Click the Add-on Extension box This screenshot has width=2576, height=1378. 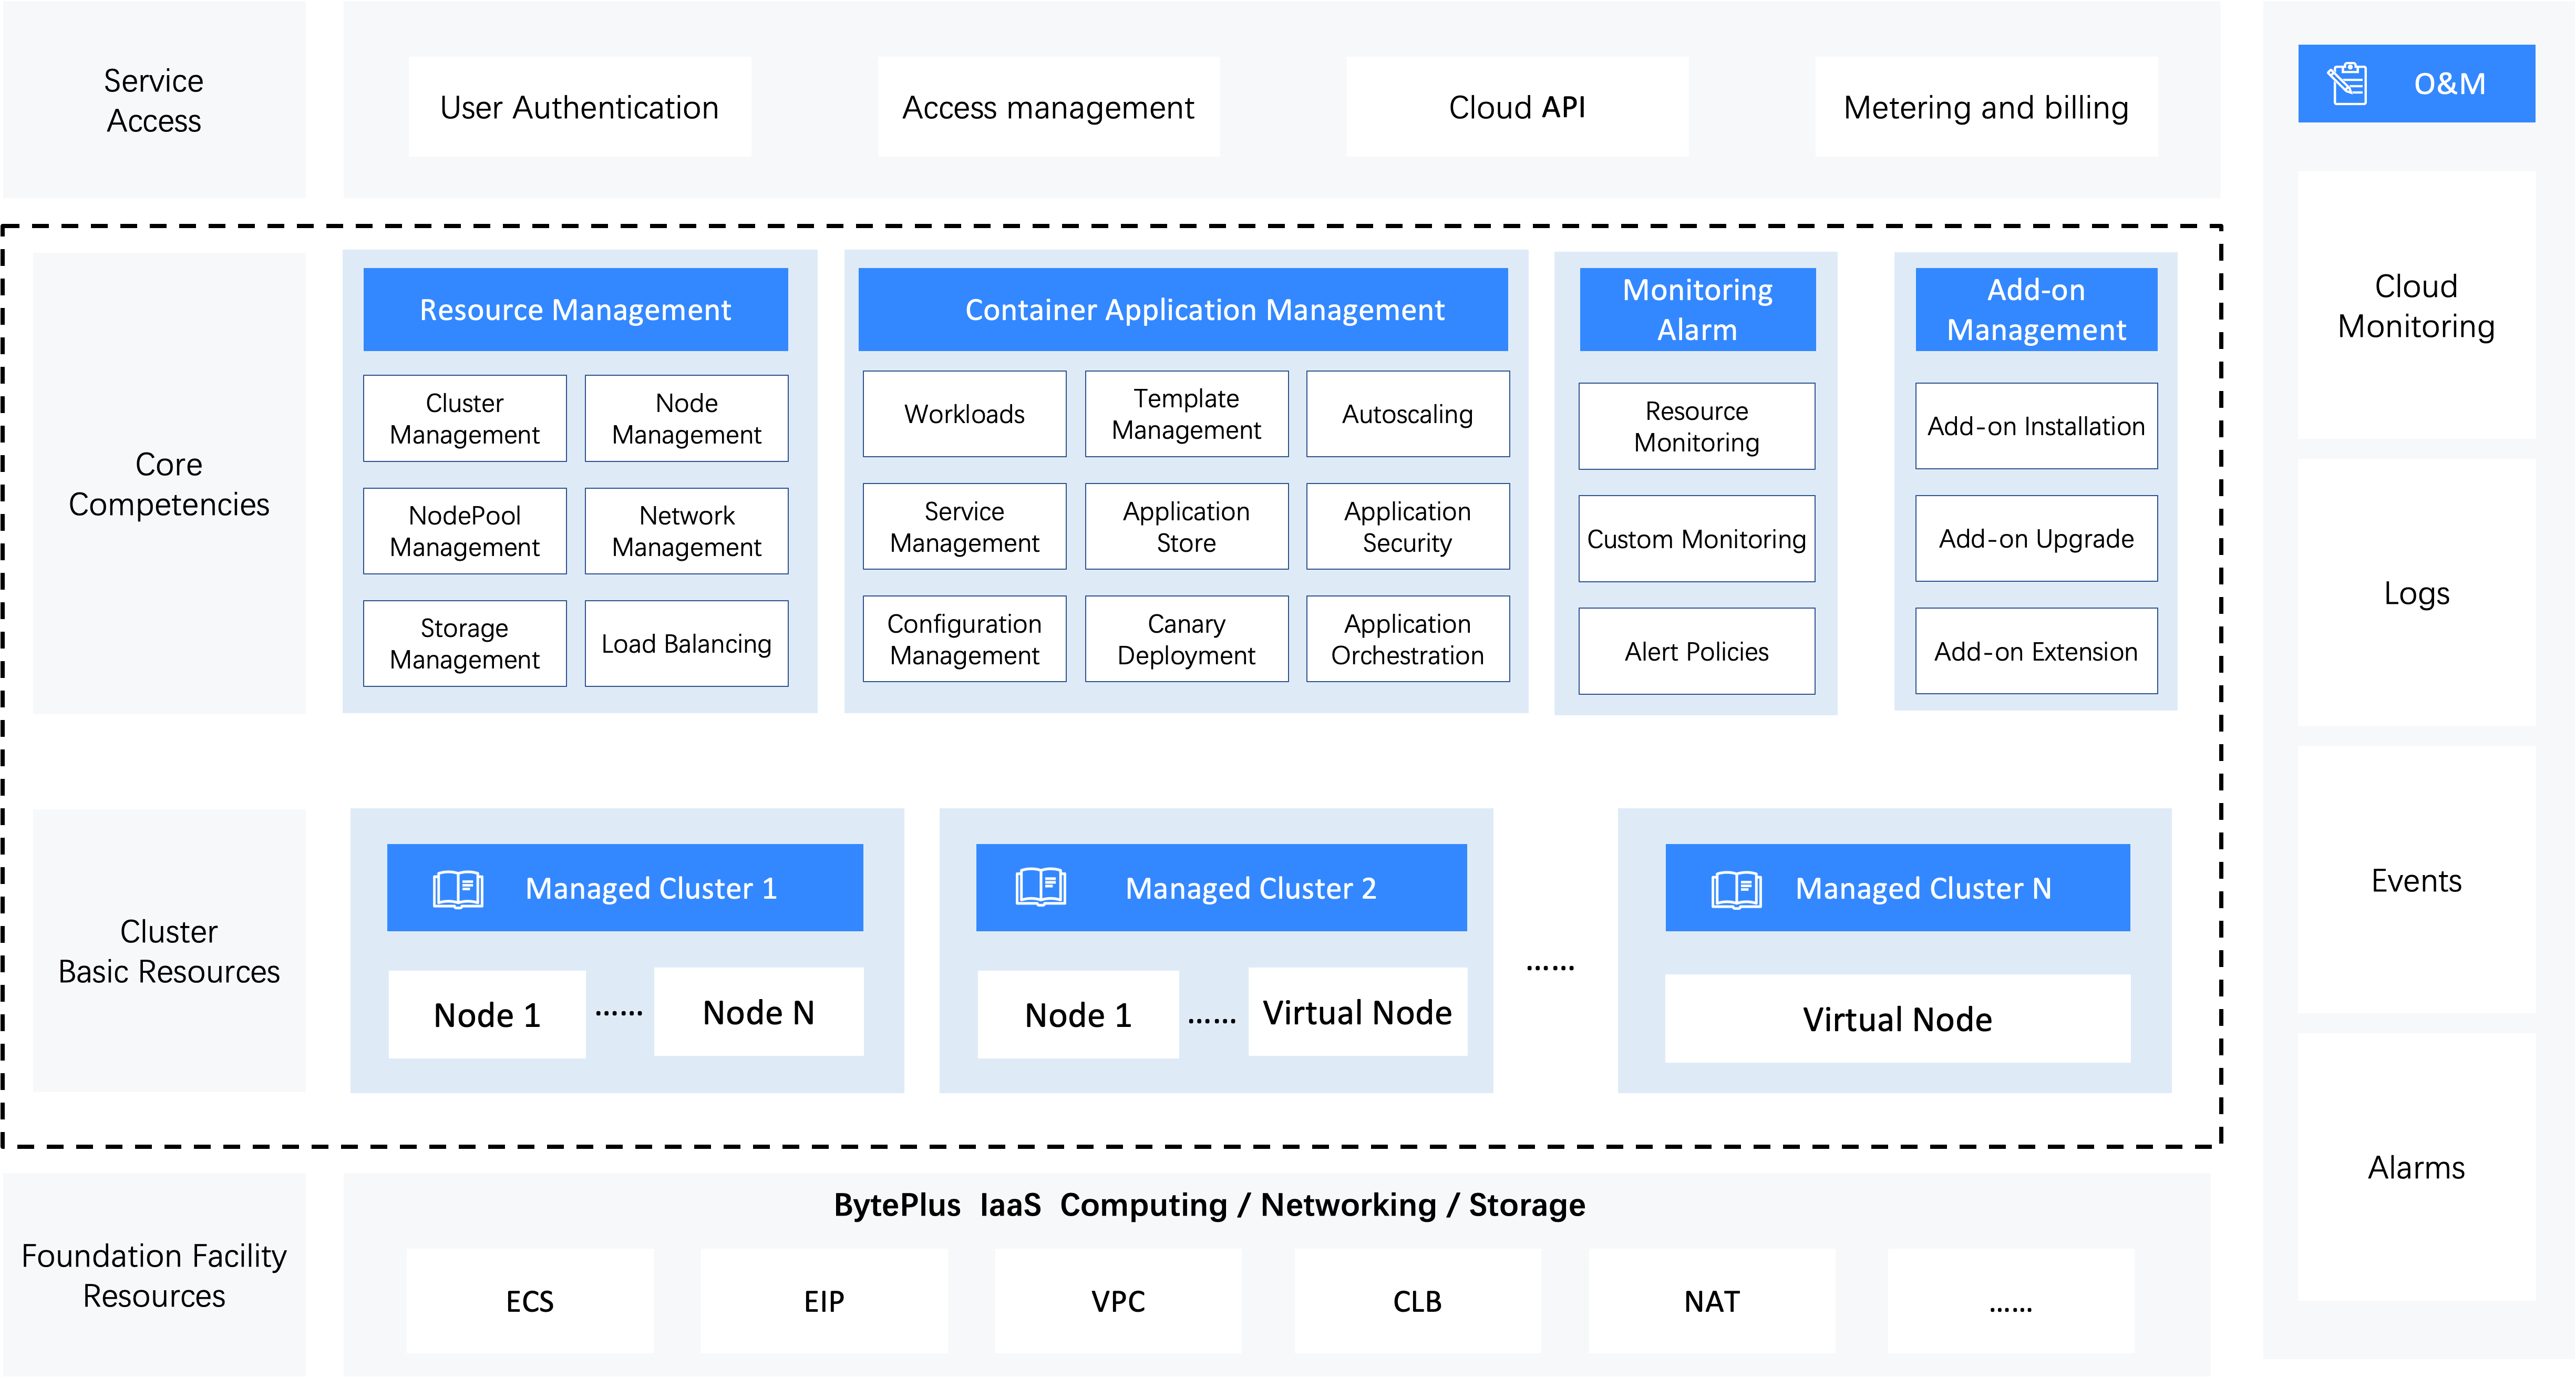click(x=2036, y=651)
